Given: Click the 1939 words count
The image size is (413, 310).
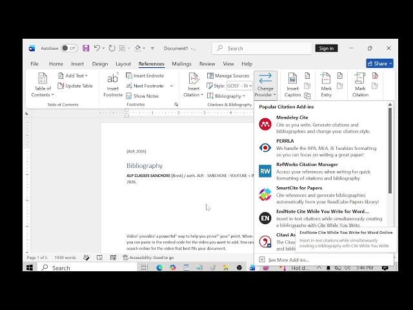Looking at the screenshot, I should (x=65, y=258).
